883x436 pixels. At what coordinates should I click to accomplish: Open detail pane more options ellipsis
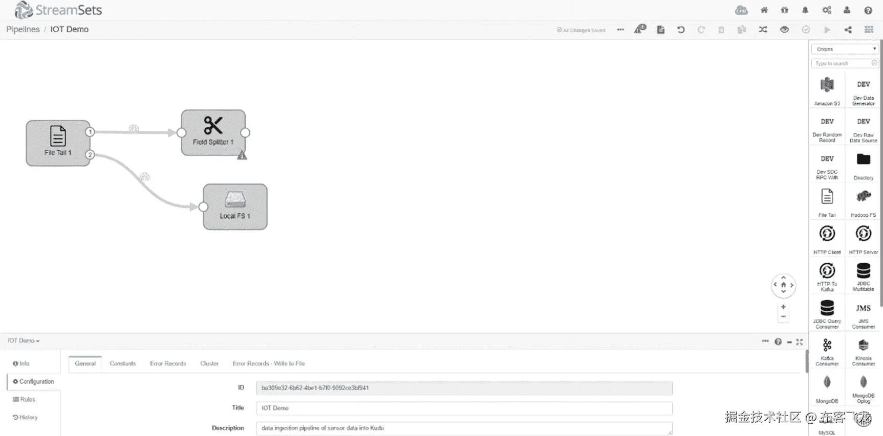[765, 341]
